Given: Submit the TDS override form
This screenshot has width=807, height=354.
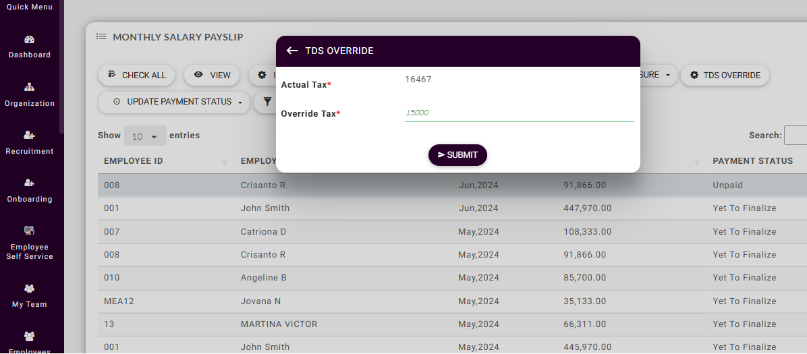Looking at the screenshot, I should (x=457, y=155).
